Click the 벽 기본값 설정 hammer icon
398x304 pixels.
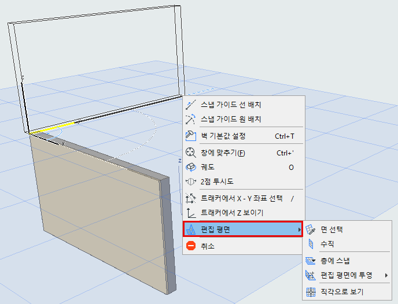(191, 136)
